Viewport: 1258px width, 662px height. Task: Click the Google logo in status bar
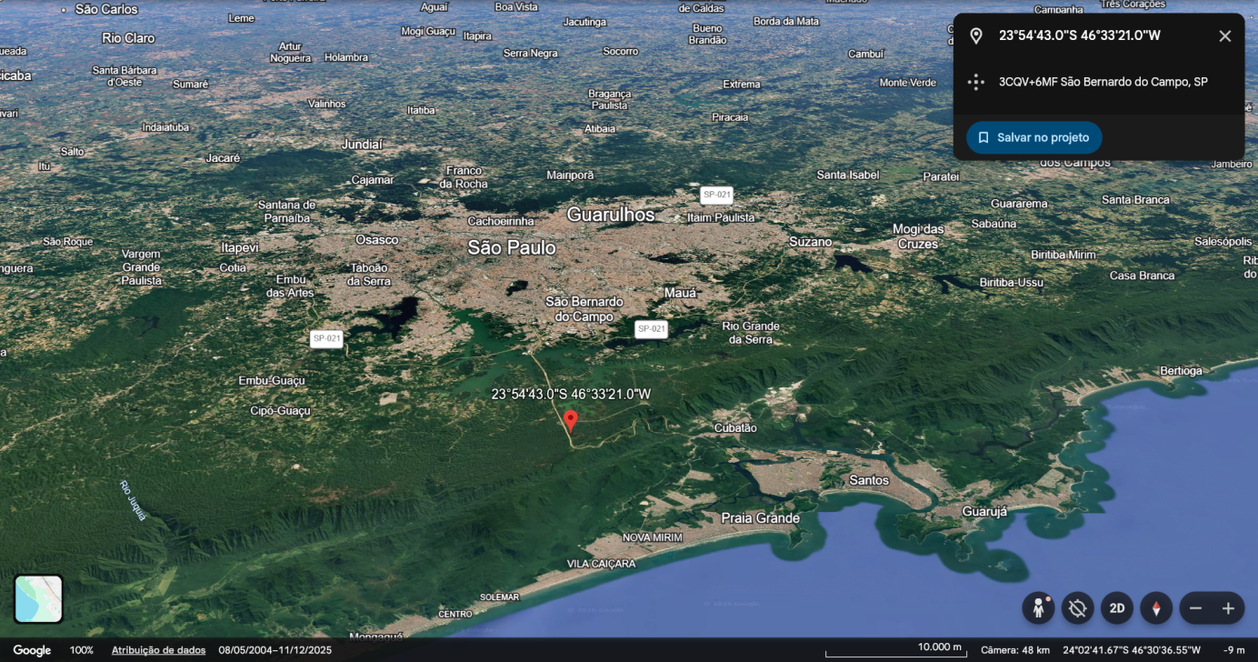pos(32,650)
